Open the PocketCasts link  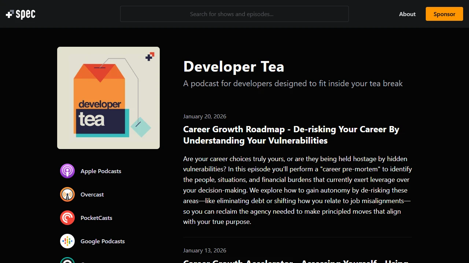96,218
